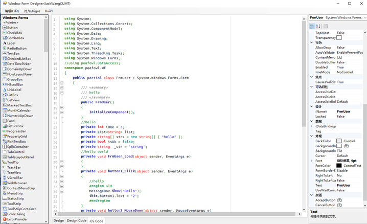Select the TextBox control
The image size is (367, 224).
tap(11, 53)
